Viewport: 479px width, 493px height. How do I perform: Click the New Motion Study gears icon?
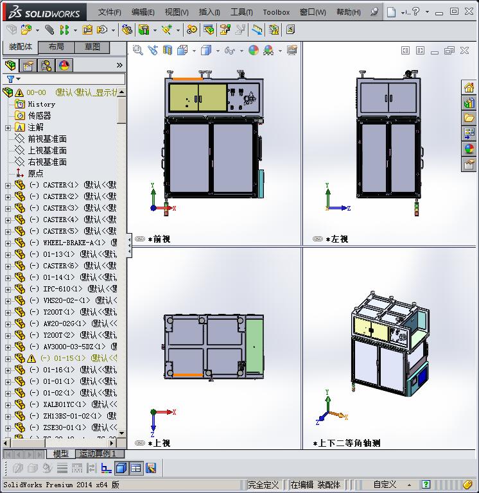191,30
